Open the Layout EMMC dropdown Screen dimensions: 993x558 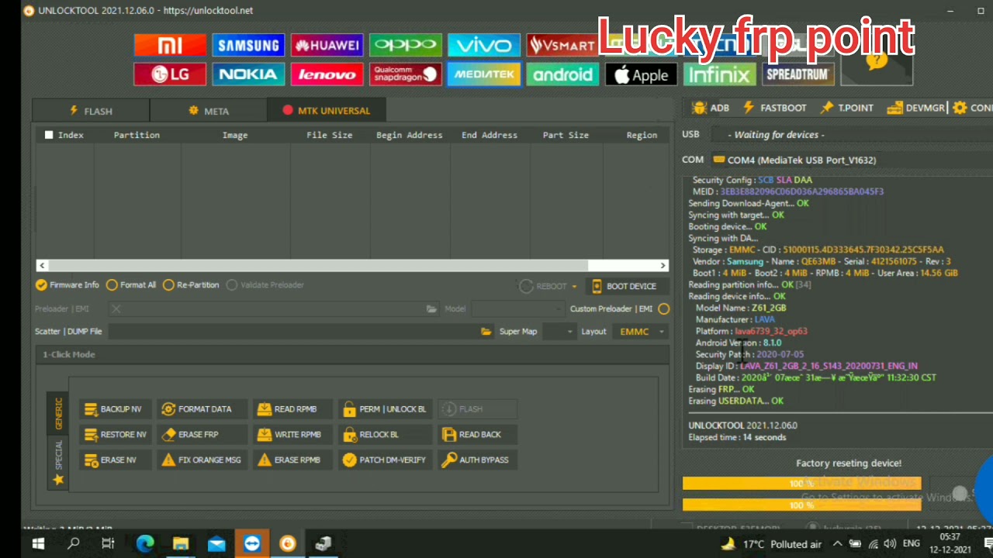[640, 332]
